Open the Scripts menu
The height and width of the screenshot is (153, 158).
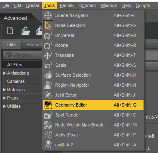(x=143, y=5)
